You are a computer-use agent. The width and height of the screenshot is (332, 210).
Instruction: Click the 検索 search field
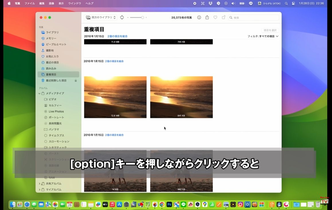coord(254,17)
